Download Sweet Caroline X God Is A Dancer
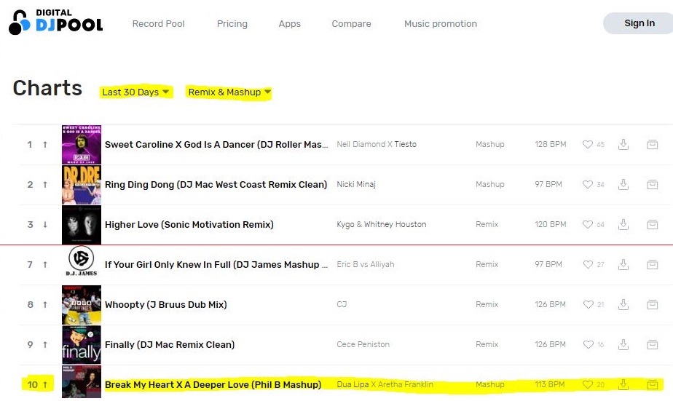 pos(623,145)
